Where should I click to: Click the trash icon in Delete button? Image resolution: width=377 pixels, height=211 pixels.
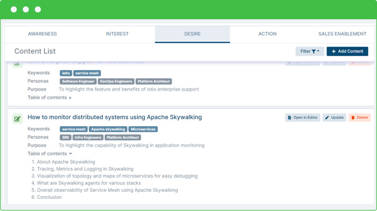[x=353, y=118]
